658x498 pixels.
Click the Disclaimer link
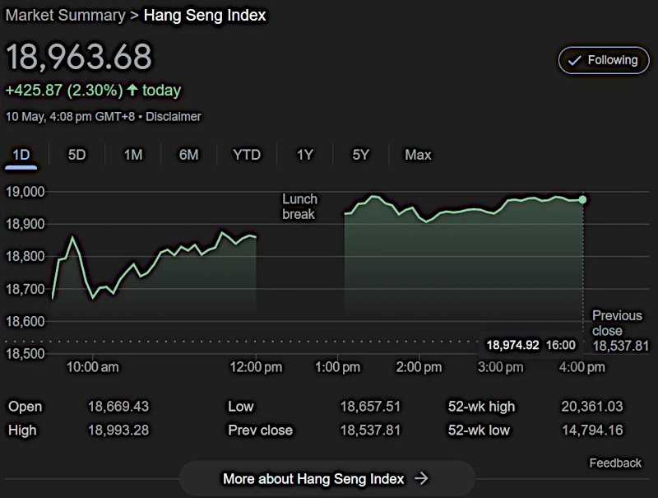pyautogui.click(x=174, y=116)
